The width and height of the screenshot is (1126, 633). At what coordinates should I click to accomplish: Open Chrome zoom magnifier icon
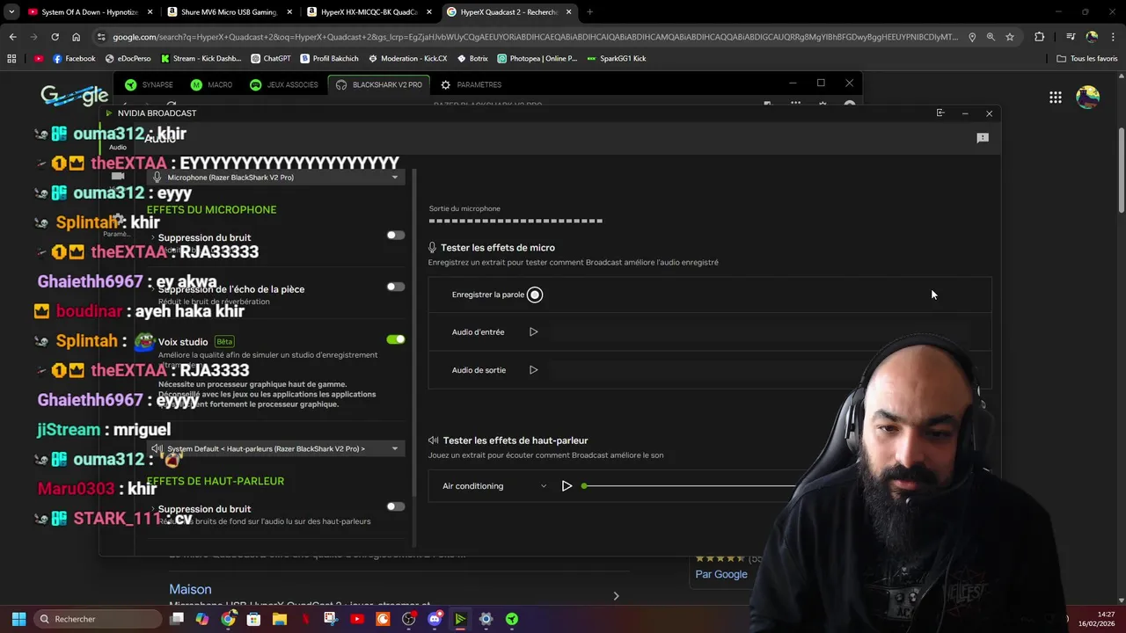click(x=991, y=37)
